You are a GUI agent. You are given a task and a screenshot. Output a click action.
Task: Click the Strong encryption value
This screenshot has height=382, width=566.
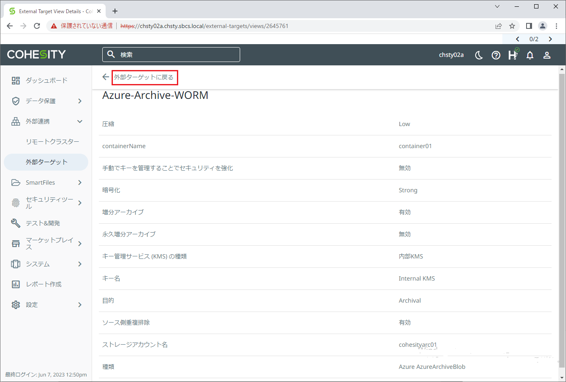pos(408,190)
